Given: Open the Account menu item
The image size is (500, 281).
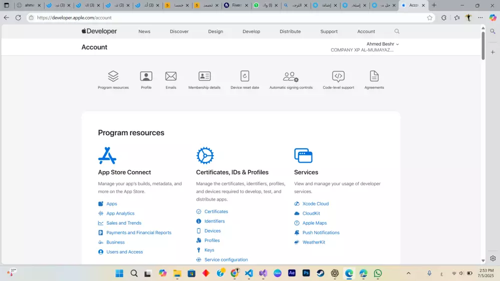Looking at the screenshot, I should tap(366, 31).
